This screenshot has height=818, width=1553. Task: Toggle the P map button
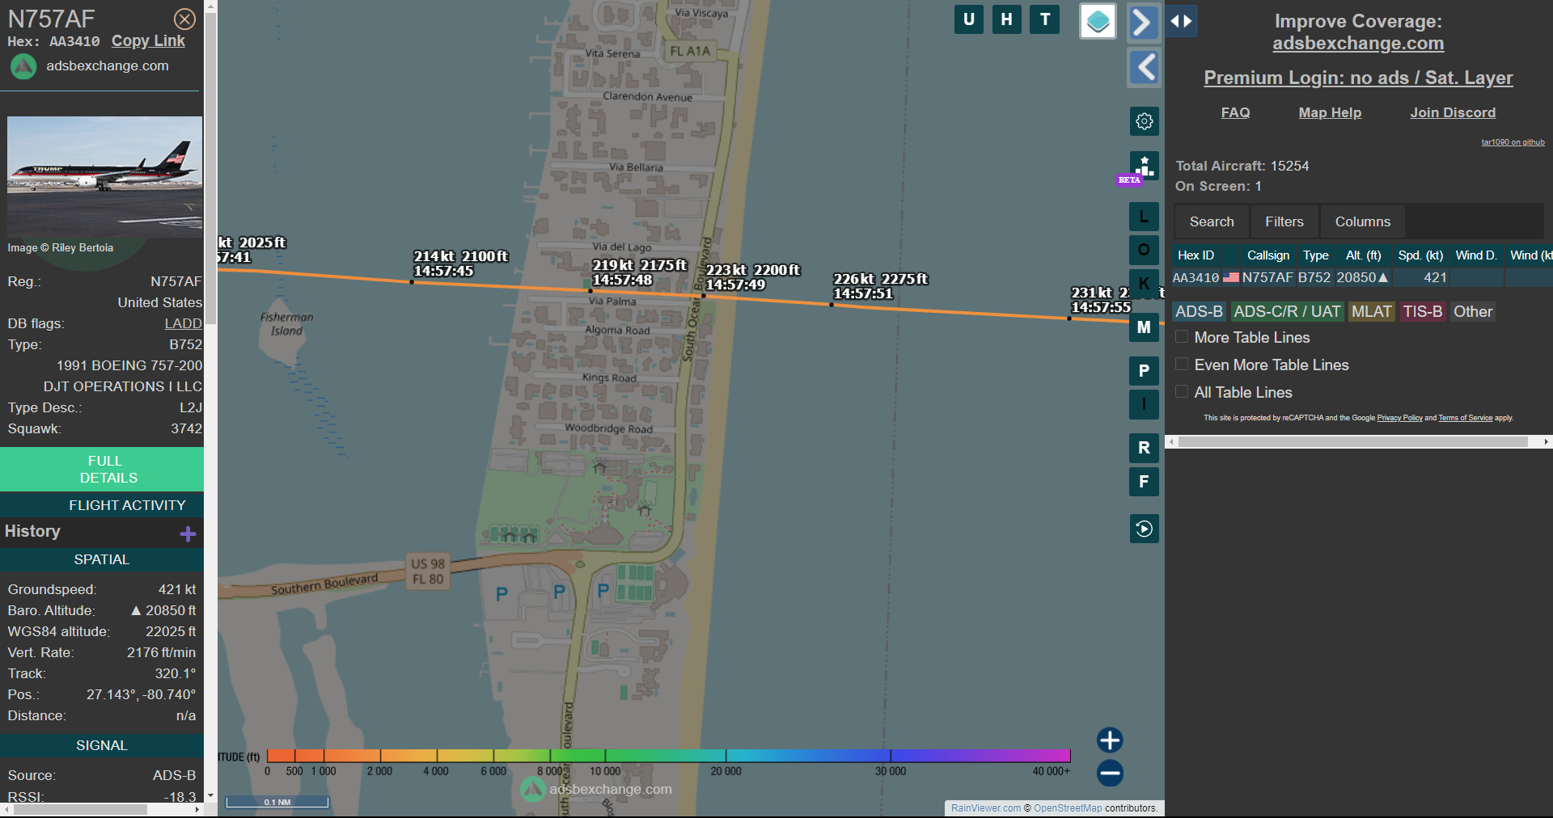pyautogui.click(x=1144, y=371)
